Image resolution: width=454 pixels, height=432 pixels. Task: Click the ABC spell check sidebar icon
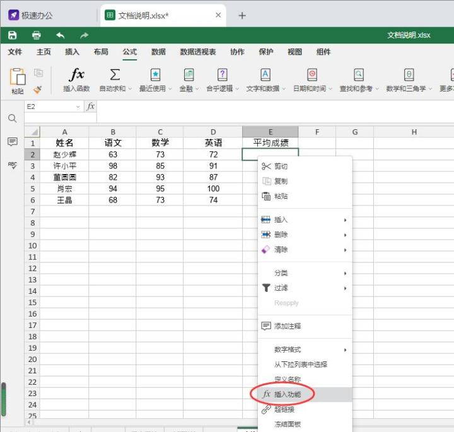(12, 165)
